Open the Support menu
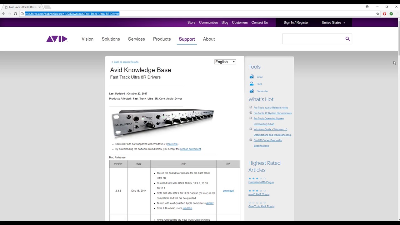 (x=187, y=39)
